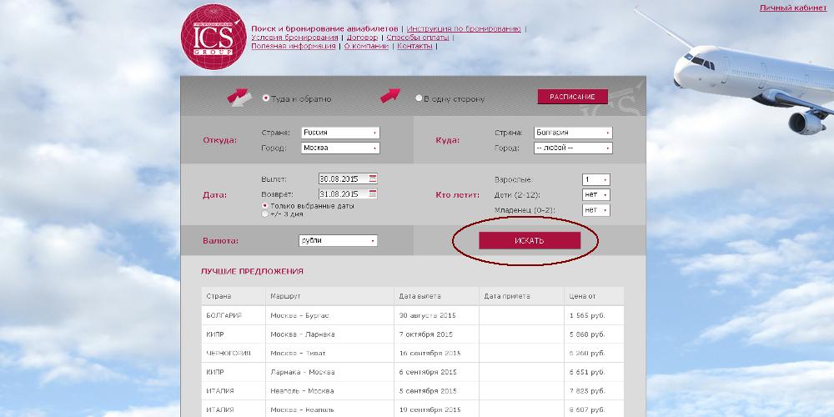The width and height of the screenshot is (834, 417).
Task: Choose the '+/- 3 дня' date option
Action: 265,214
